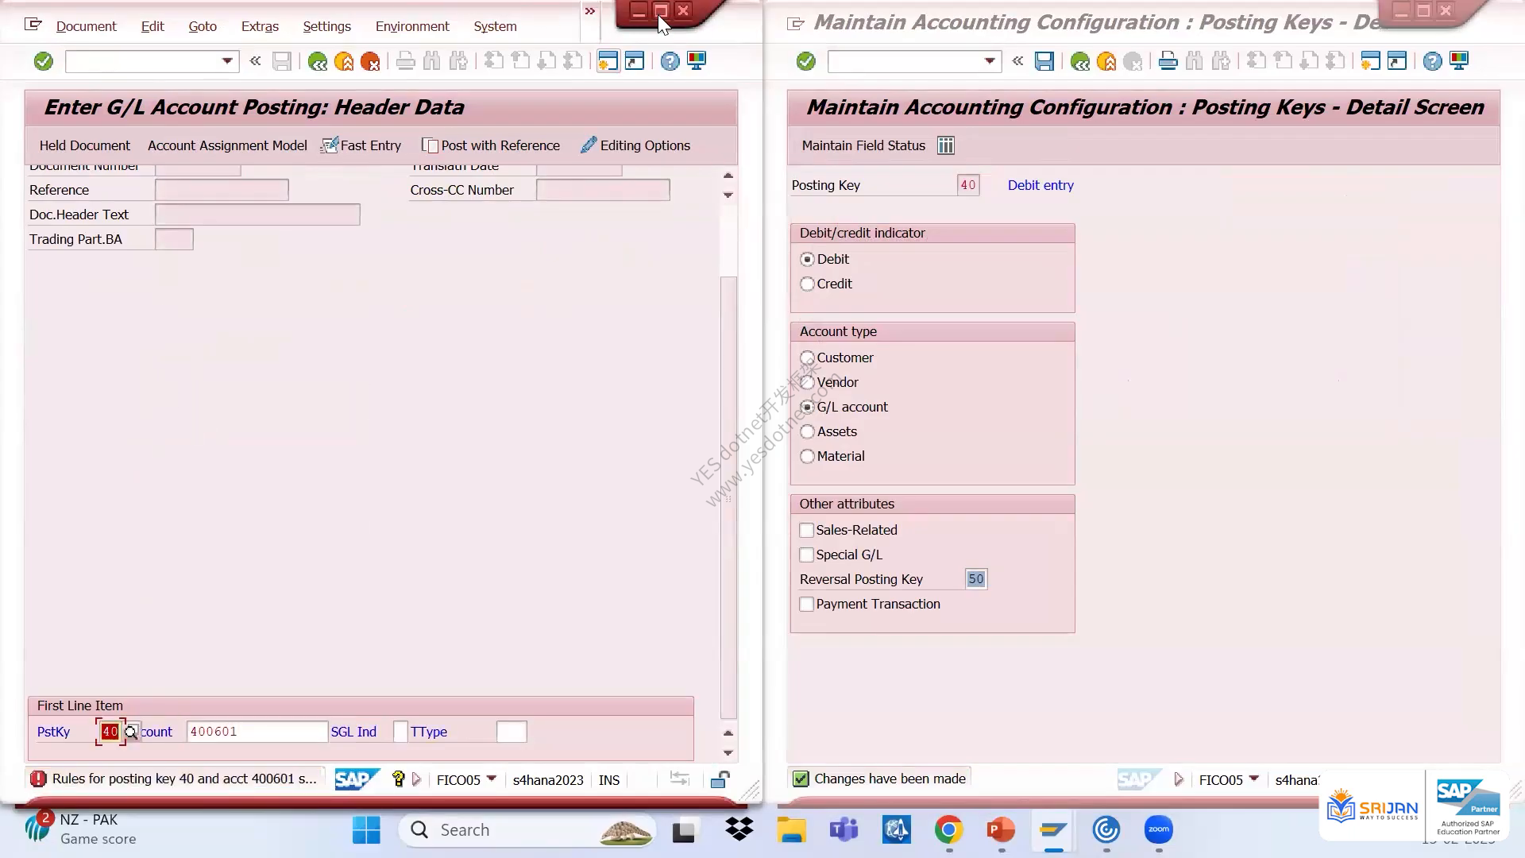This screenshot has height=858, width=1525.
Task: Expand the command field dropdown in right window
Action: 990,61
